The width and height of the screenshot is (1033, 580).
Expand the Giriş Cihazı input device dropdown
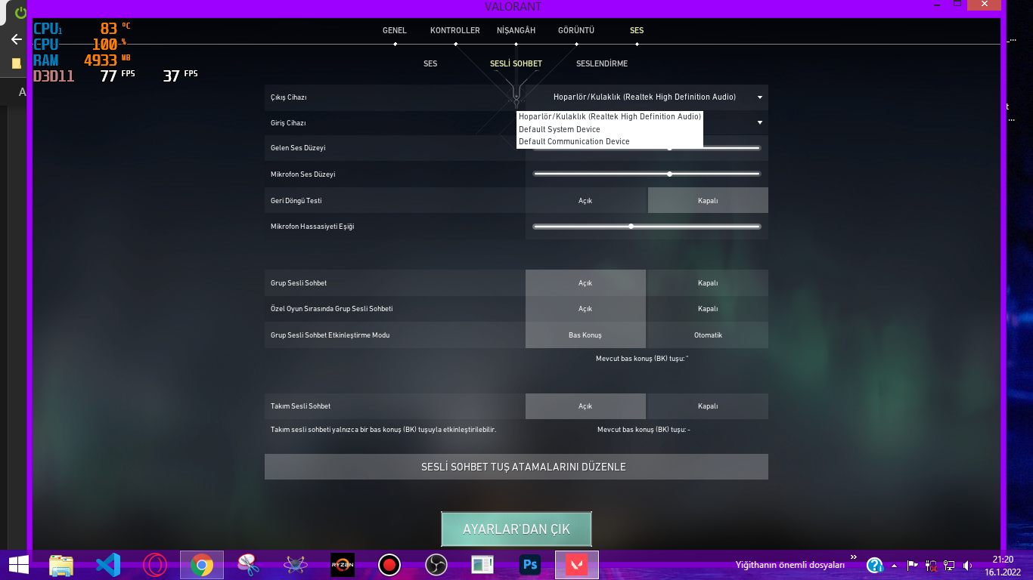pos(760,122)
